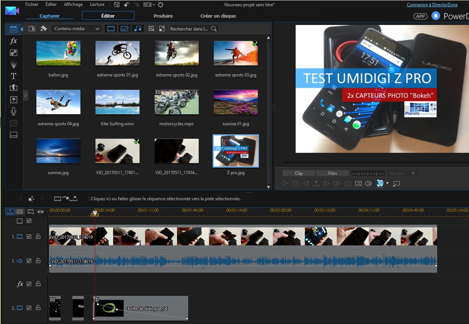Open the Audio Mixing Room icon
The image size is (469, 324).
point(14,100)
